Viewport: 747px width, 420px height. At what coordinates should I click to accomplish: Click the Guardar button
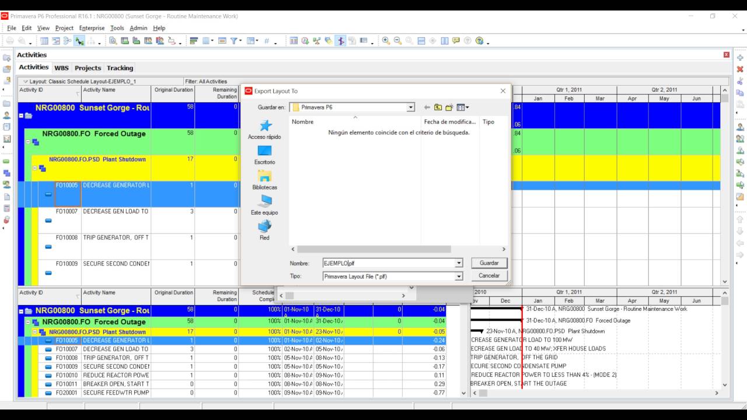(x=489, y=263)
